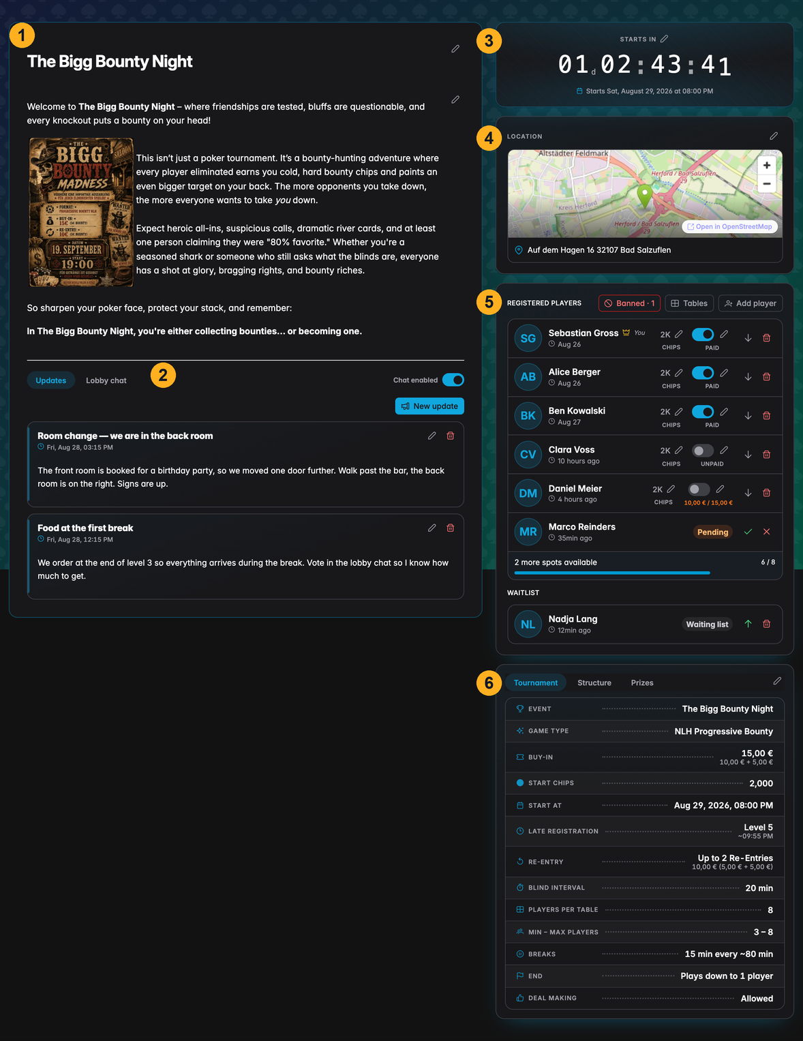The width and height of the screenshot is (803, 1041).
Task: Edit the Starts In countdown time
Action: pyautogui.click(x=664, y=39)
